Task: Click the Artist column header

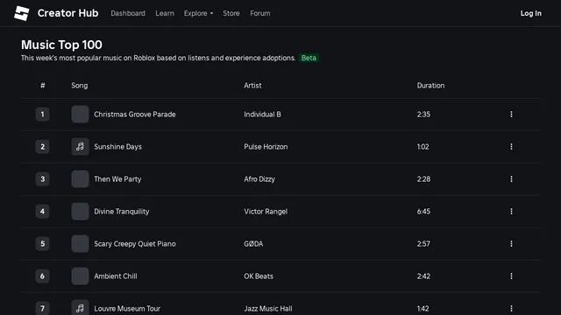Action: (x=252, y=86)
